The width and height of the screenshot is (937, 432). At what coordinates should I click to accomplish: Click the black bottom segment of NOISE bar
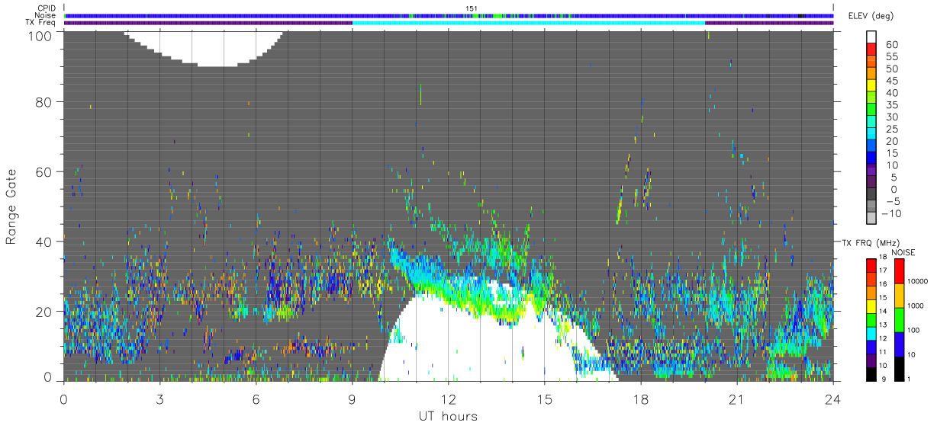900,368
